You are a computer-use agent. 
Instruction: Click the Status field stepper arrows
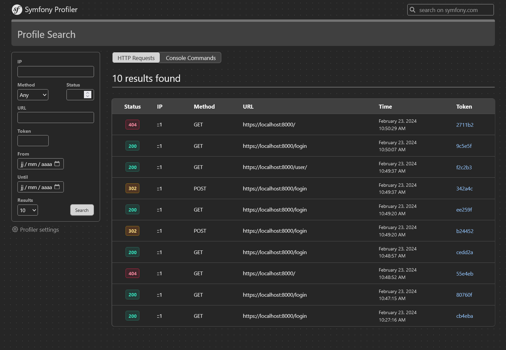[x=88, y=95]
